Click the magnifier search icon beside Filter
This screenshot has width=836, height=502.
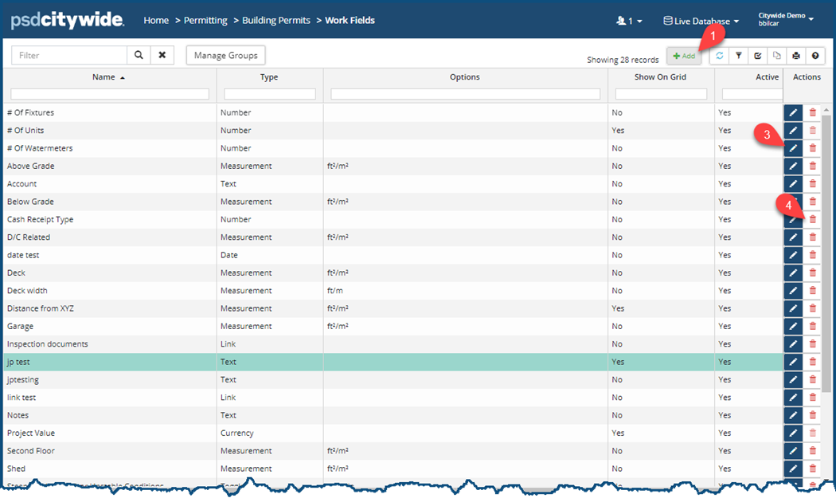coord(139,56)
